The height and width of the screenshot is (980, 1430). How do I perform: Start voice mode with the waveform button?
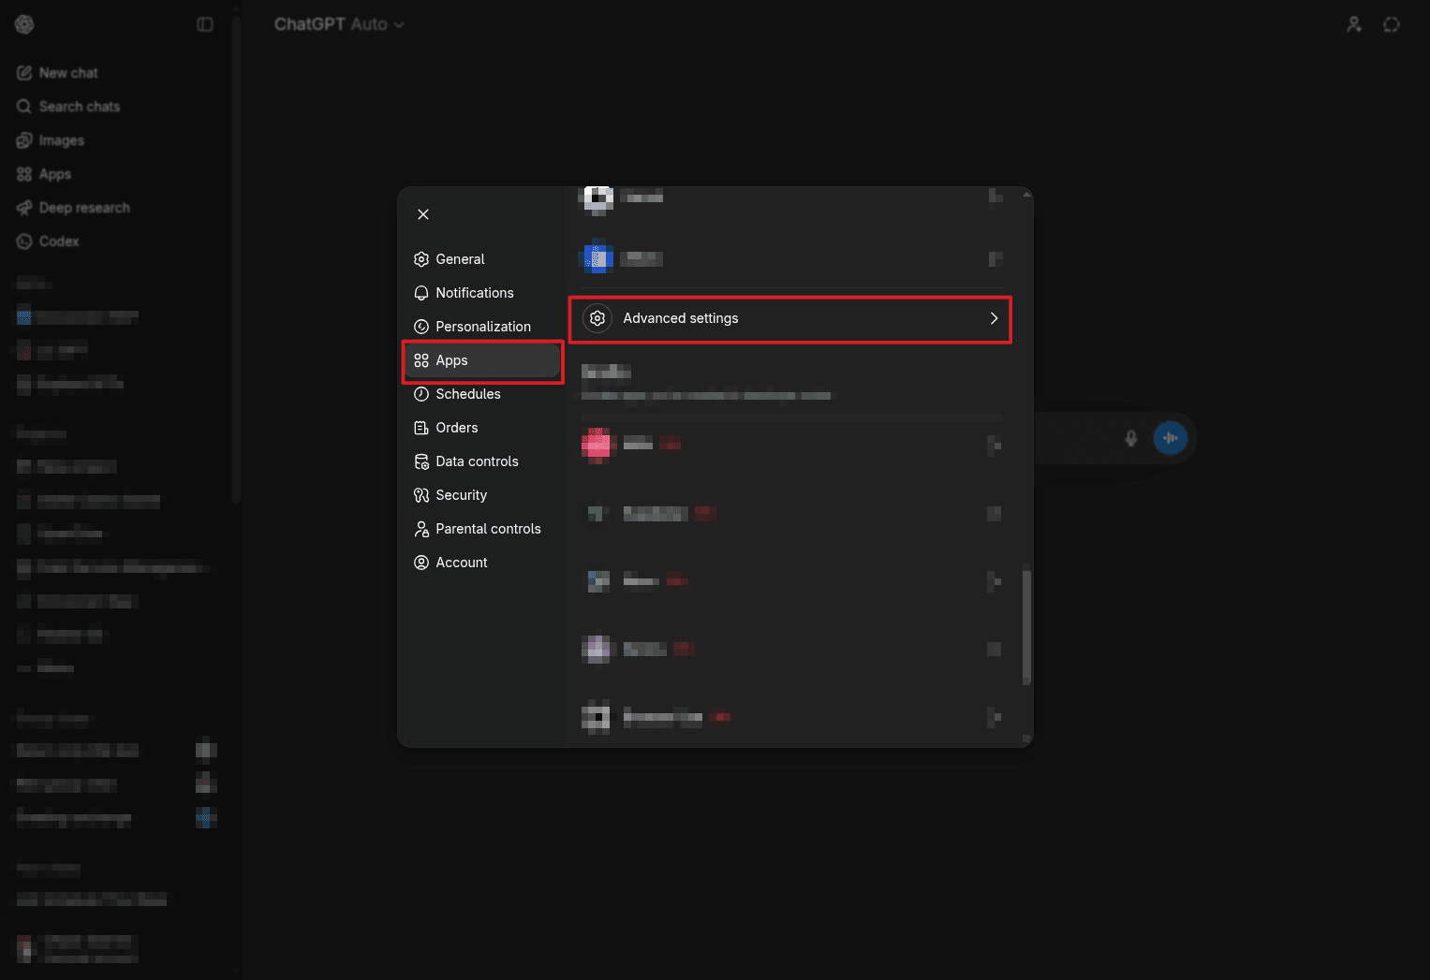coord(1171,437)
